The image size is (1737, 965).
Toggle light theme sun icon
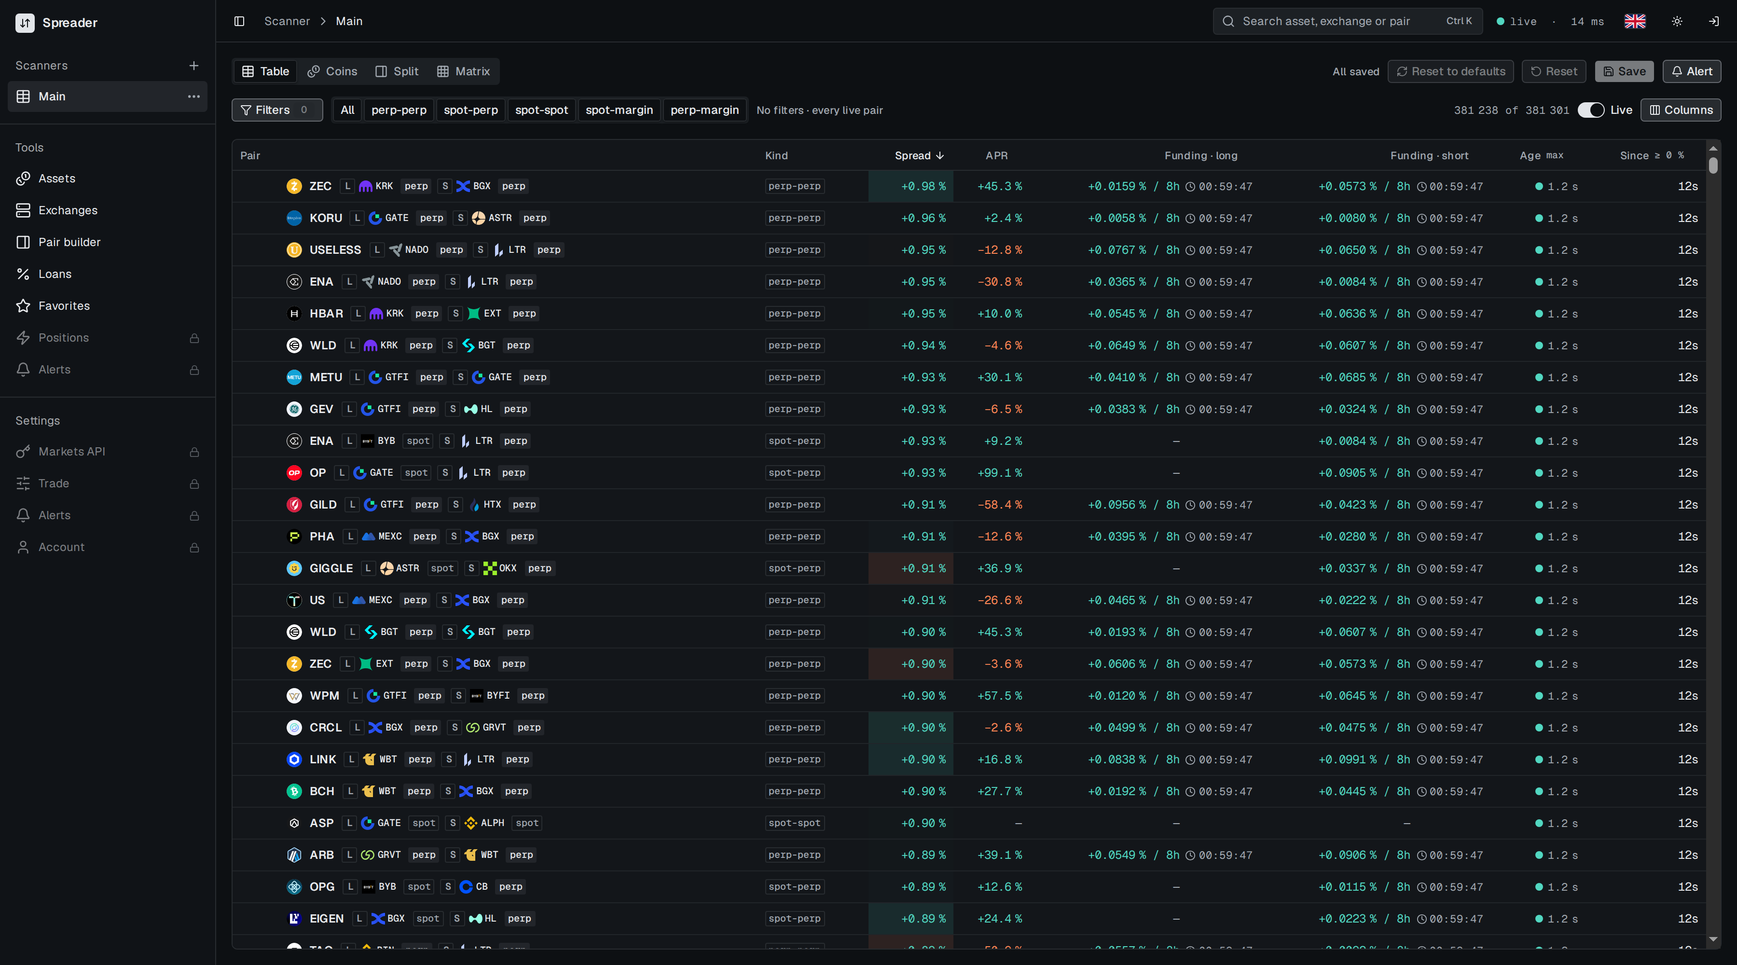point(1677,21)
